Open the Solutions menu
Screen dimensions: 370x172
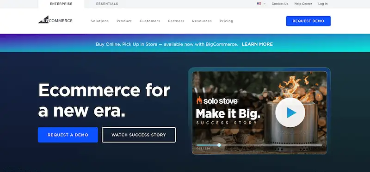coord(99,21)
